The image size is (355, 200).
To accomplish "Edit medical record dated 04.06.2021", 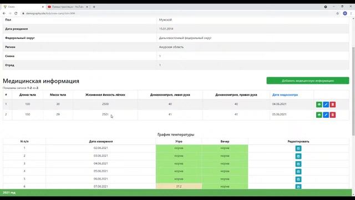I will (326, 104).
